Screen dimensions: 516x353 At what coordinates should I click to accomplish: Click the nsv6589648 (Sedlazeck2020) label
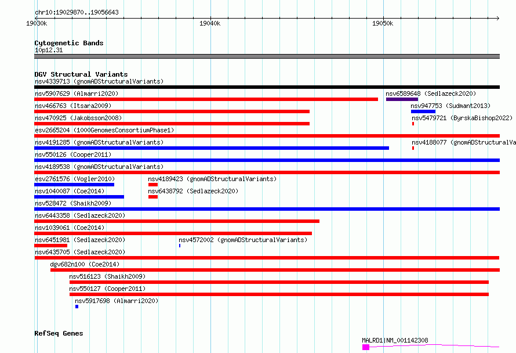431,93
